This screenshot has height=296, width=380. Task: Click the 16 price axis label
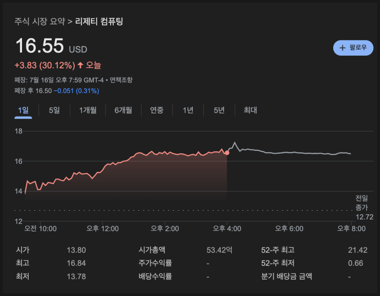click(18, 161)
